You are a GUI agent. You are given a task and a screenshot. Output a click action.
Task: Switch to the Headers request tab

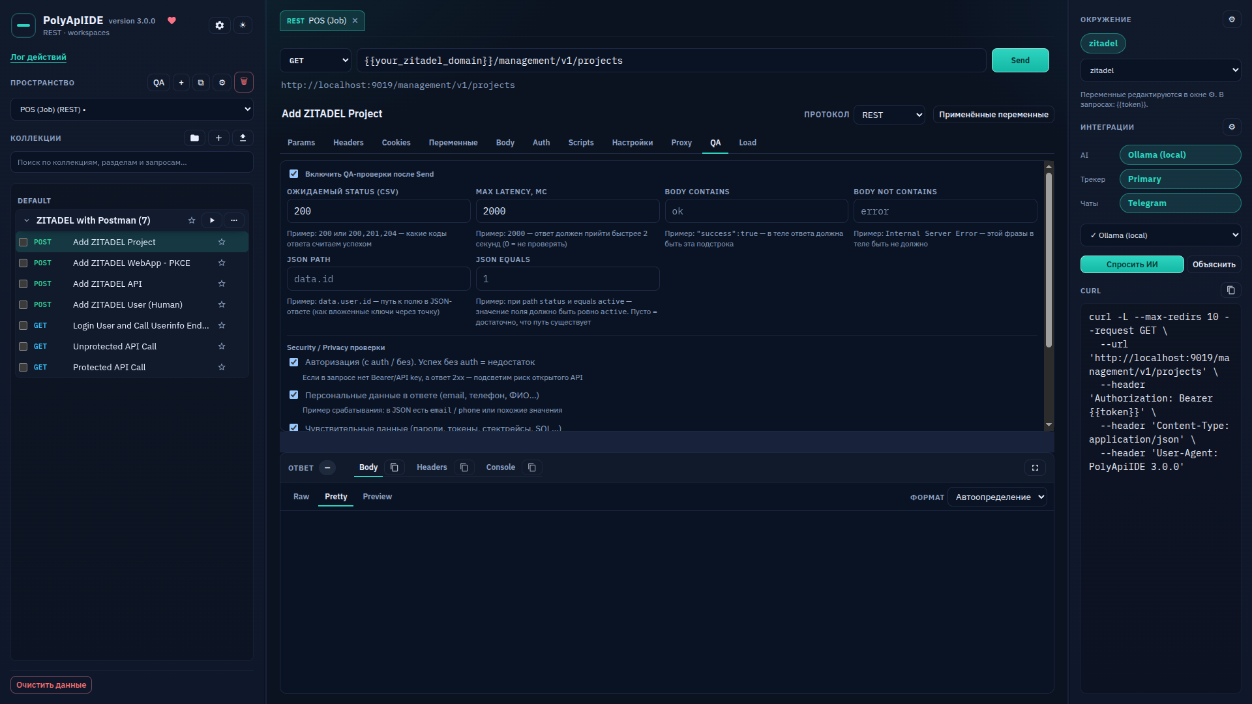click(x=348, y=143)
